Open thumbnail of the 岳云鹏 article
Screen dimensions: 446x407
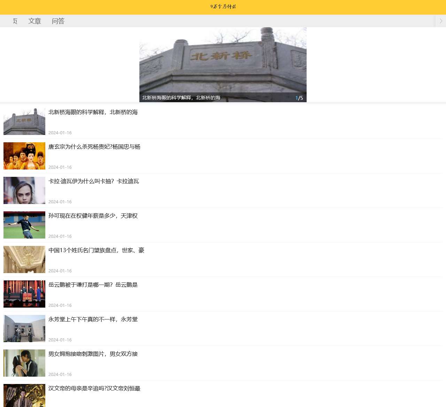[24, 294]
